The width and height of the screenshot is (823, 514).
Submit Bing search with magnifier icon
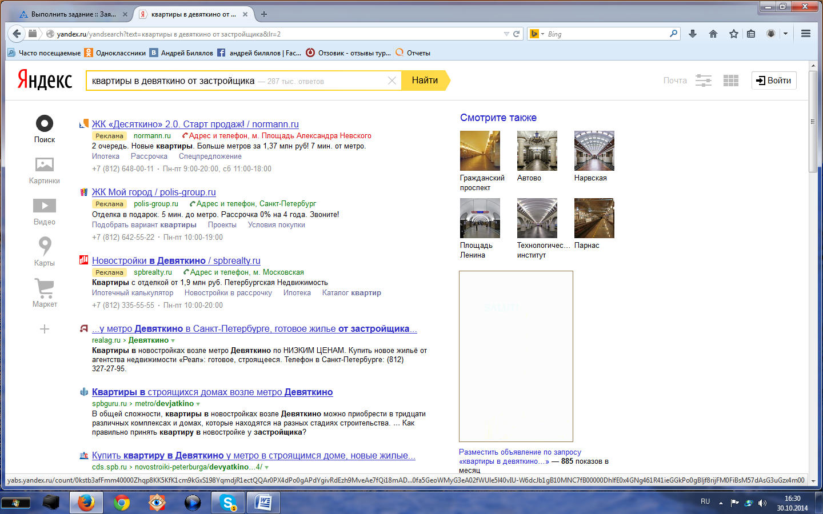tap(674, 34)
